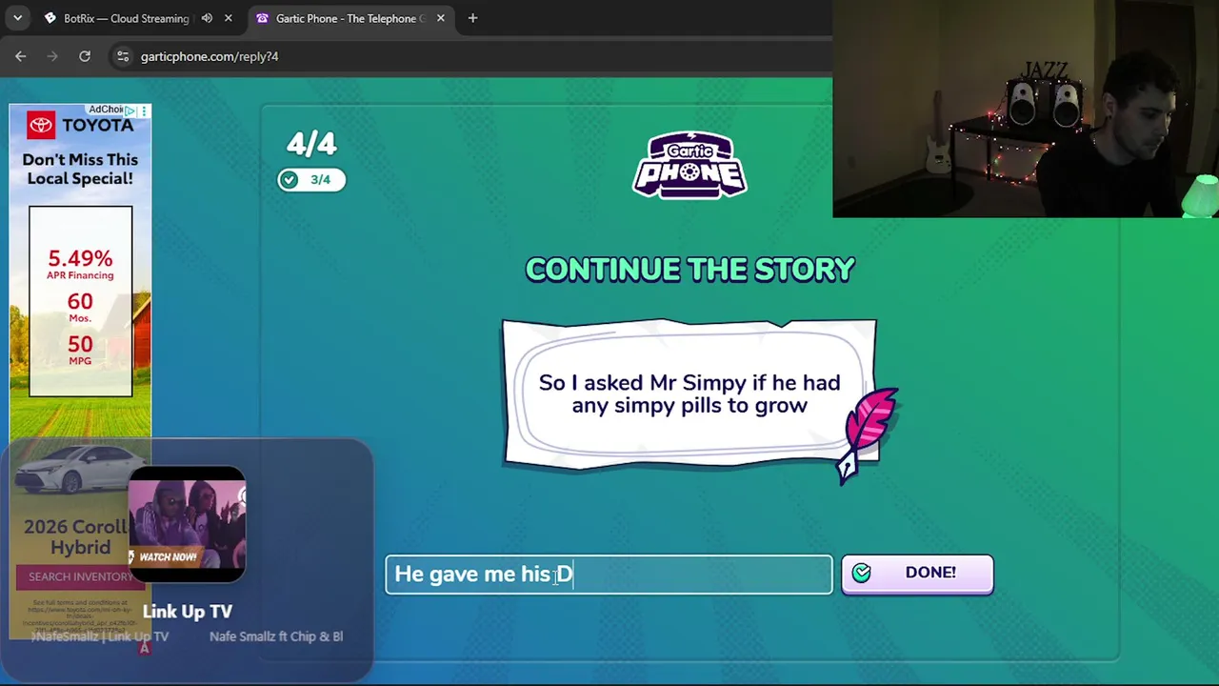Click the Gartic Phone logo
1219x686 pixels.
(x=689, y=166)
